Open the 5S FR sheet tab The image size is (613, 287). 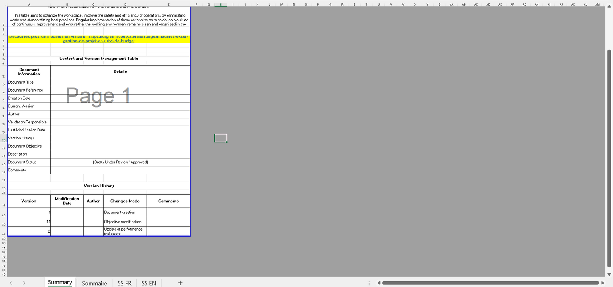(x=124, y=283)
